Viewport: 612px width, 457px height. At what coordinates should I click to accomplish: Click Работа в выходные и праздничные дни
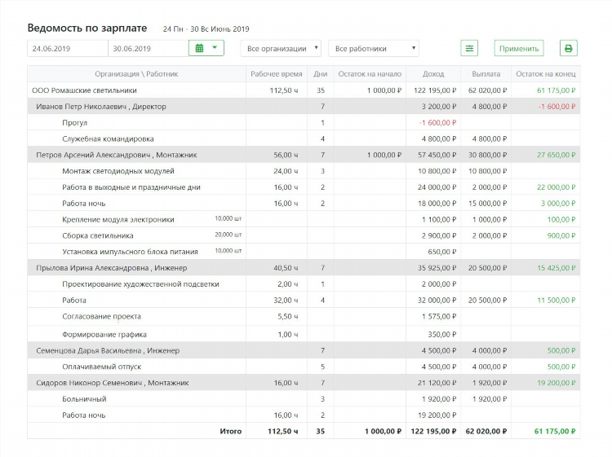(x=131, y=187)
